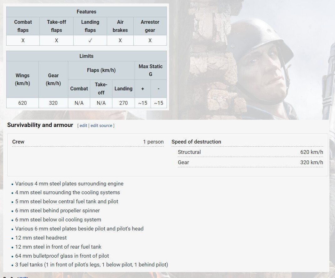Screen dimensions: 335x278
Task: Click the Flaps (km/h) header cell
Action: (101, 70)
